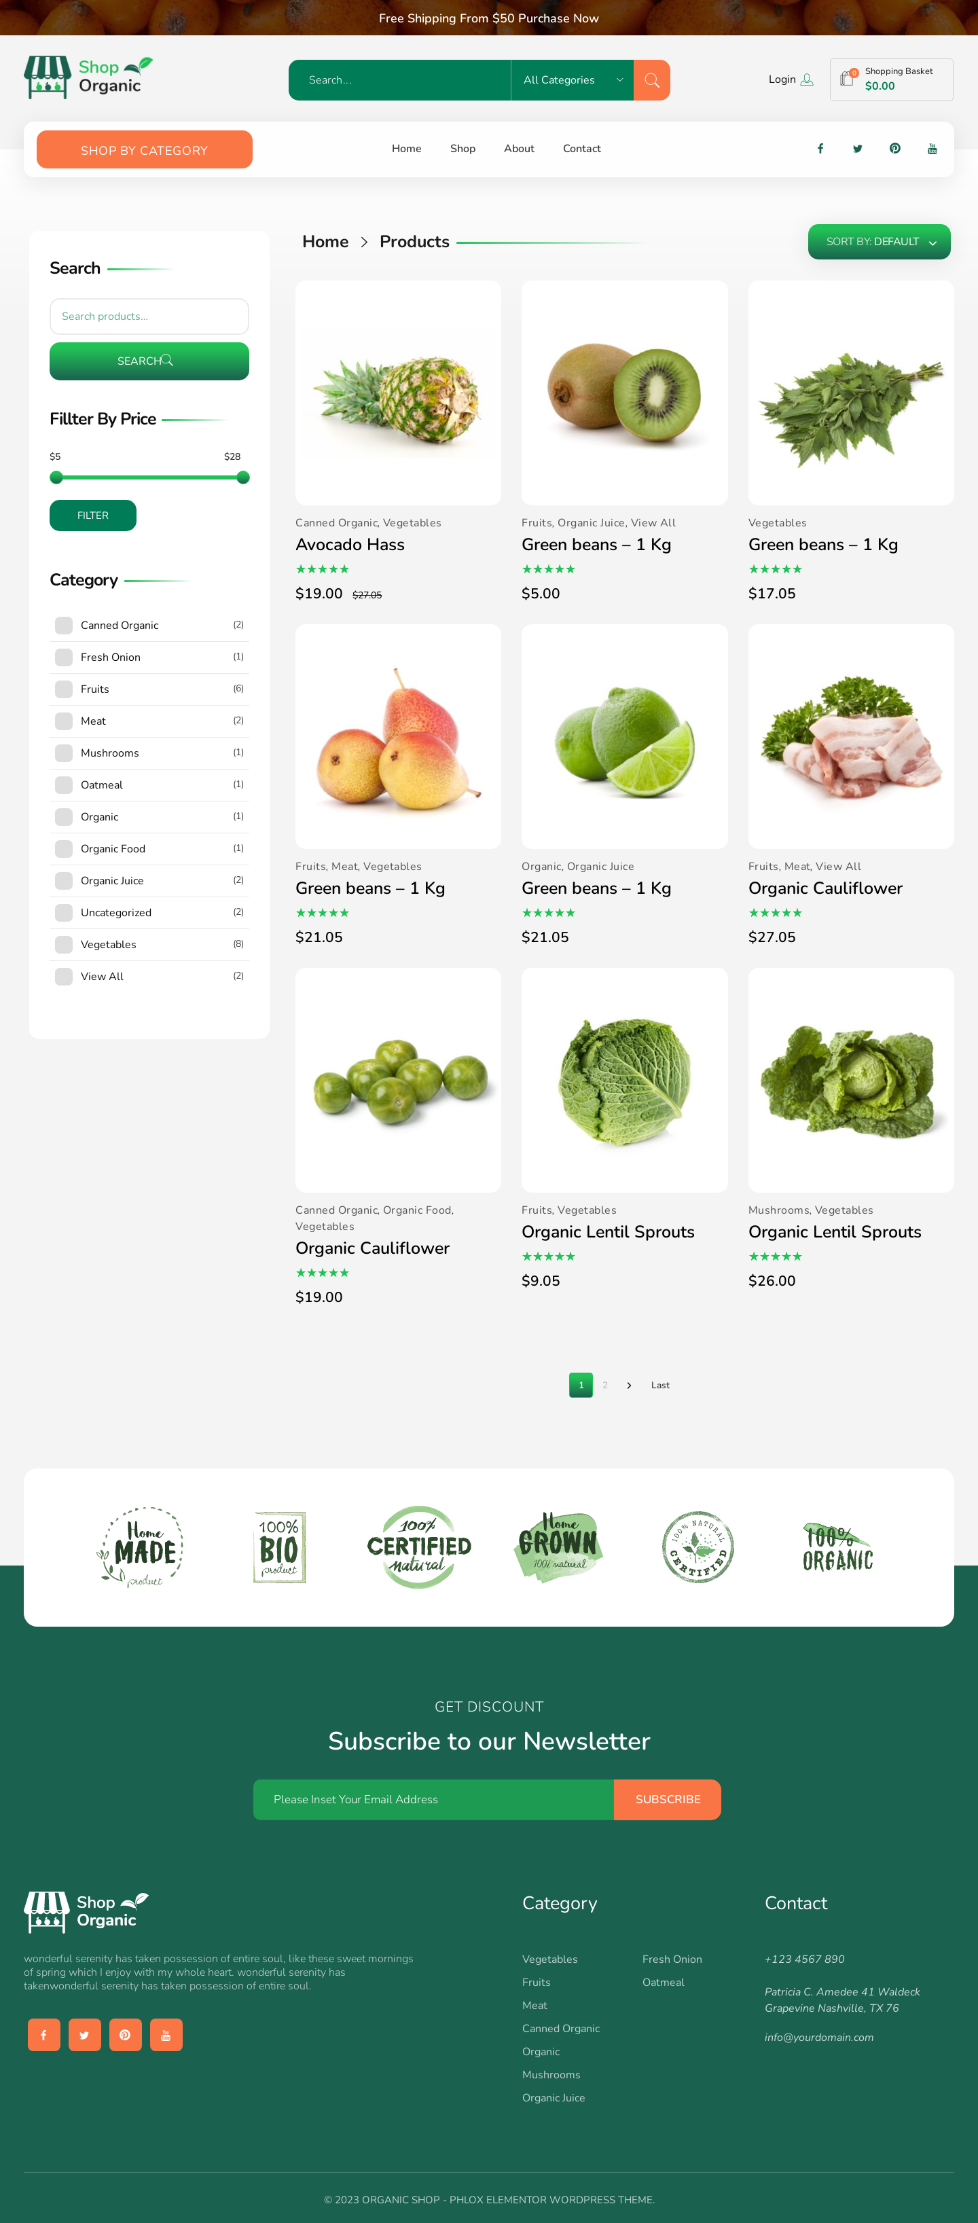Open Pinterest icon in the navigation bar
This screenshot has width=978, height=2223.
pyautogui.click(x=895, y=149)
